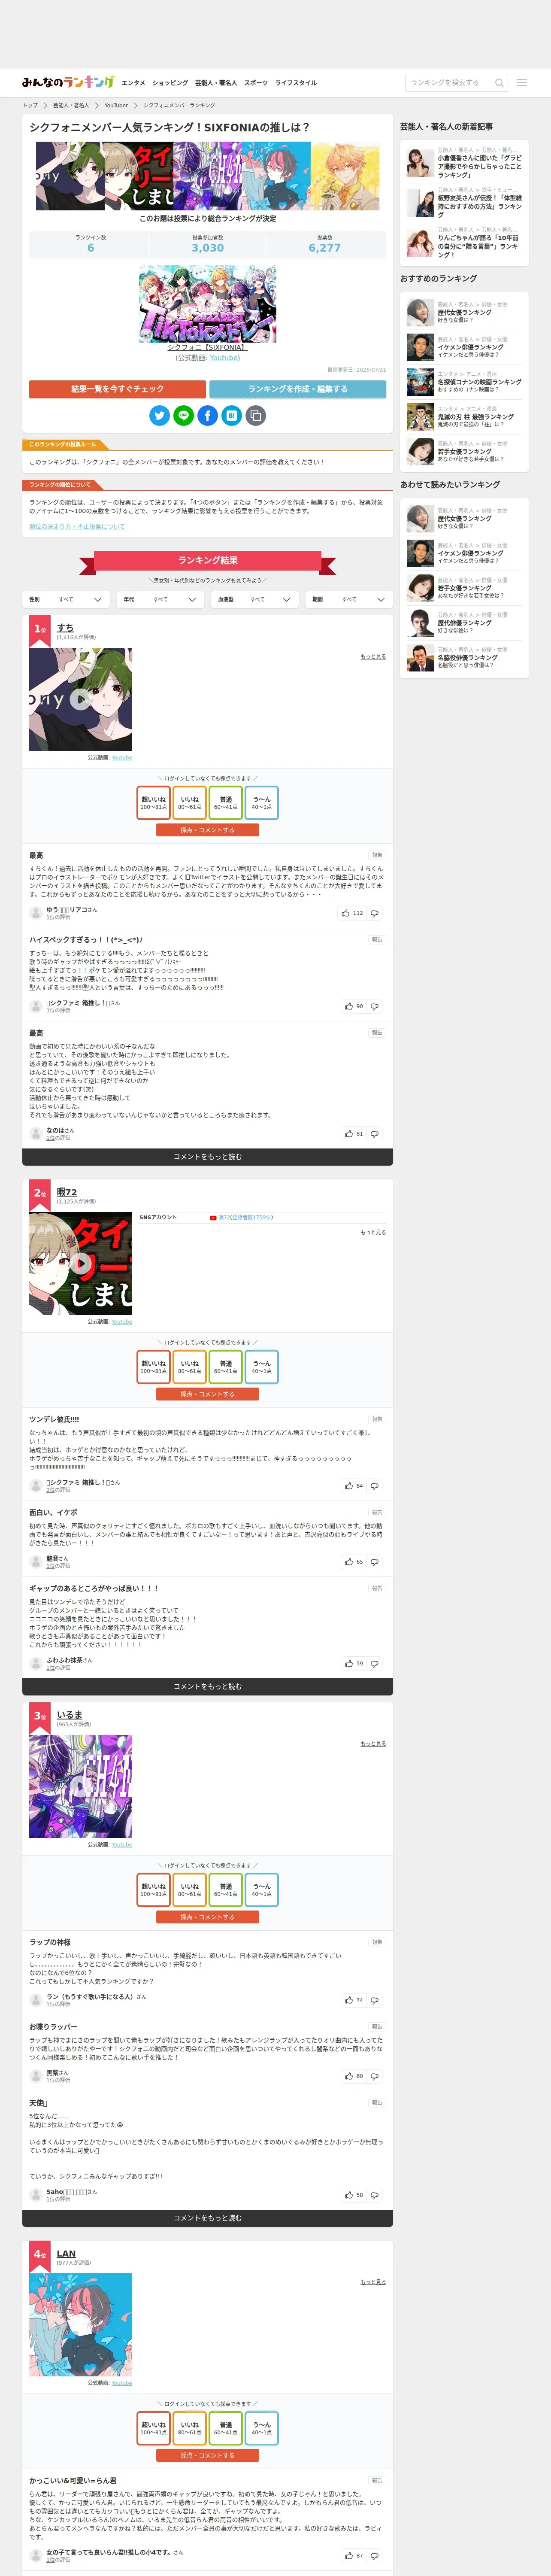Play the 暇72 video thumbnail
Viewport: 551px width, 2576px height.
click(x=80, y=1264)
